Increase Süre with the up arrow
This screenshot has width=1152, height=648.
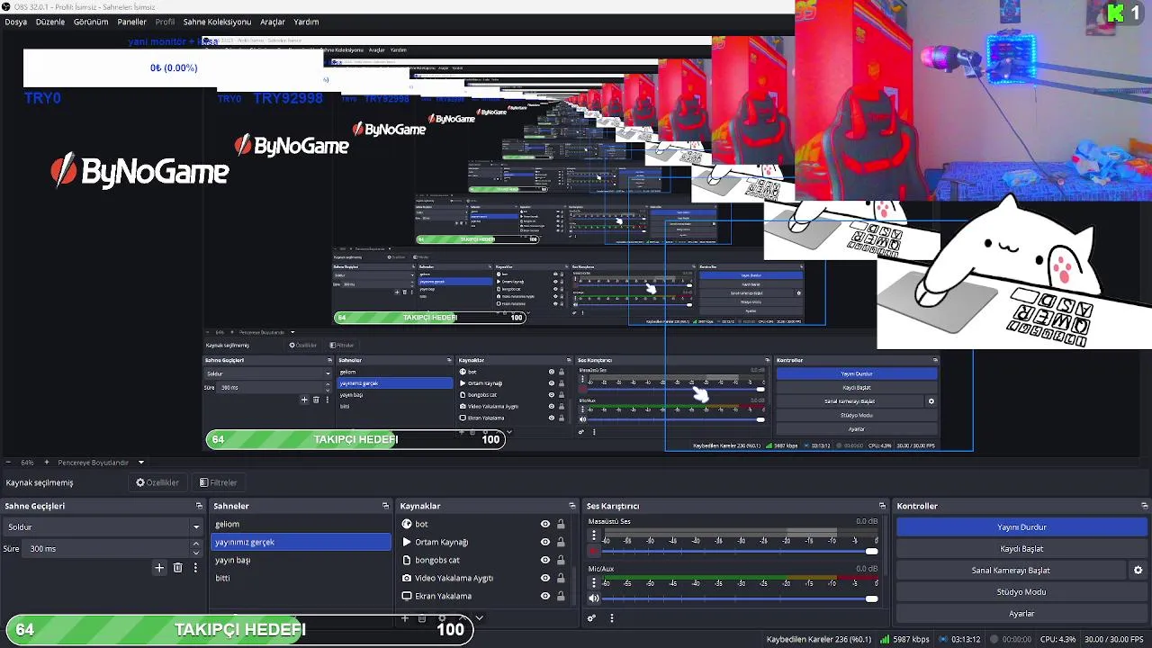pyautogui.click(x=196, y=544)
